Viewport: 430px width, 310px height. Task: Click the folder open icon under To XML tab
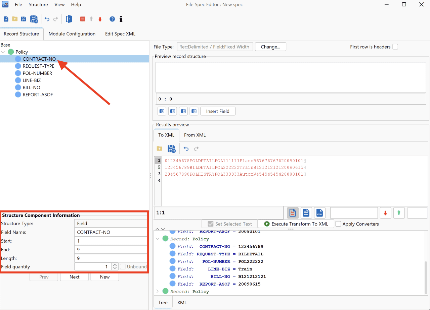[x=160, y=148]
